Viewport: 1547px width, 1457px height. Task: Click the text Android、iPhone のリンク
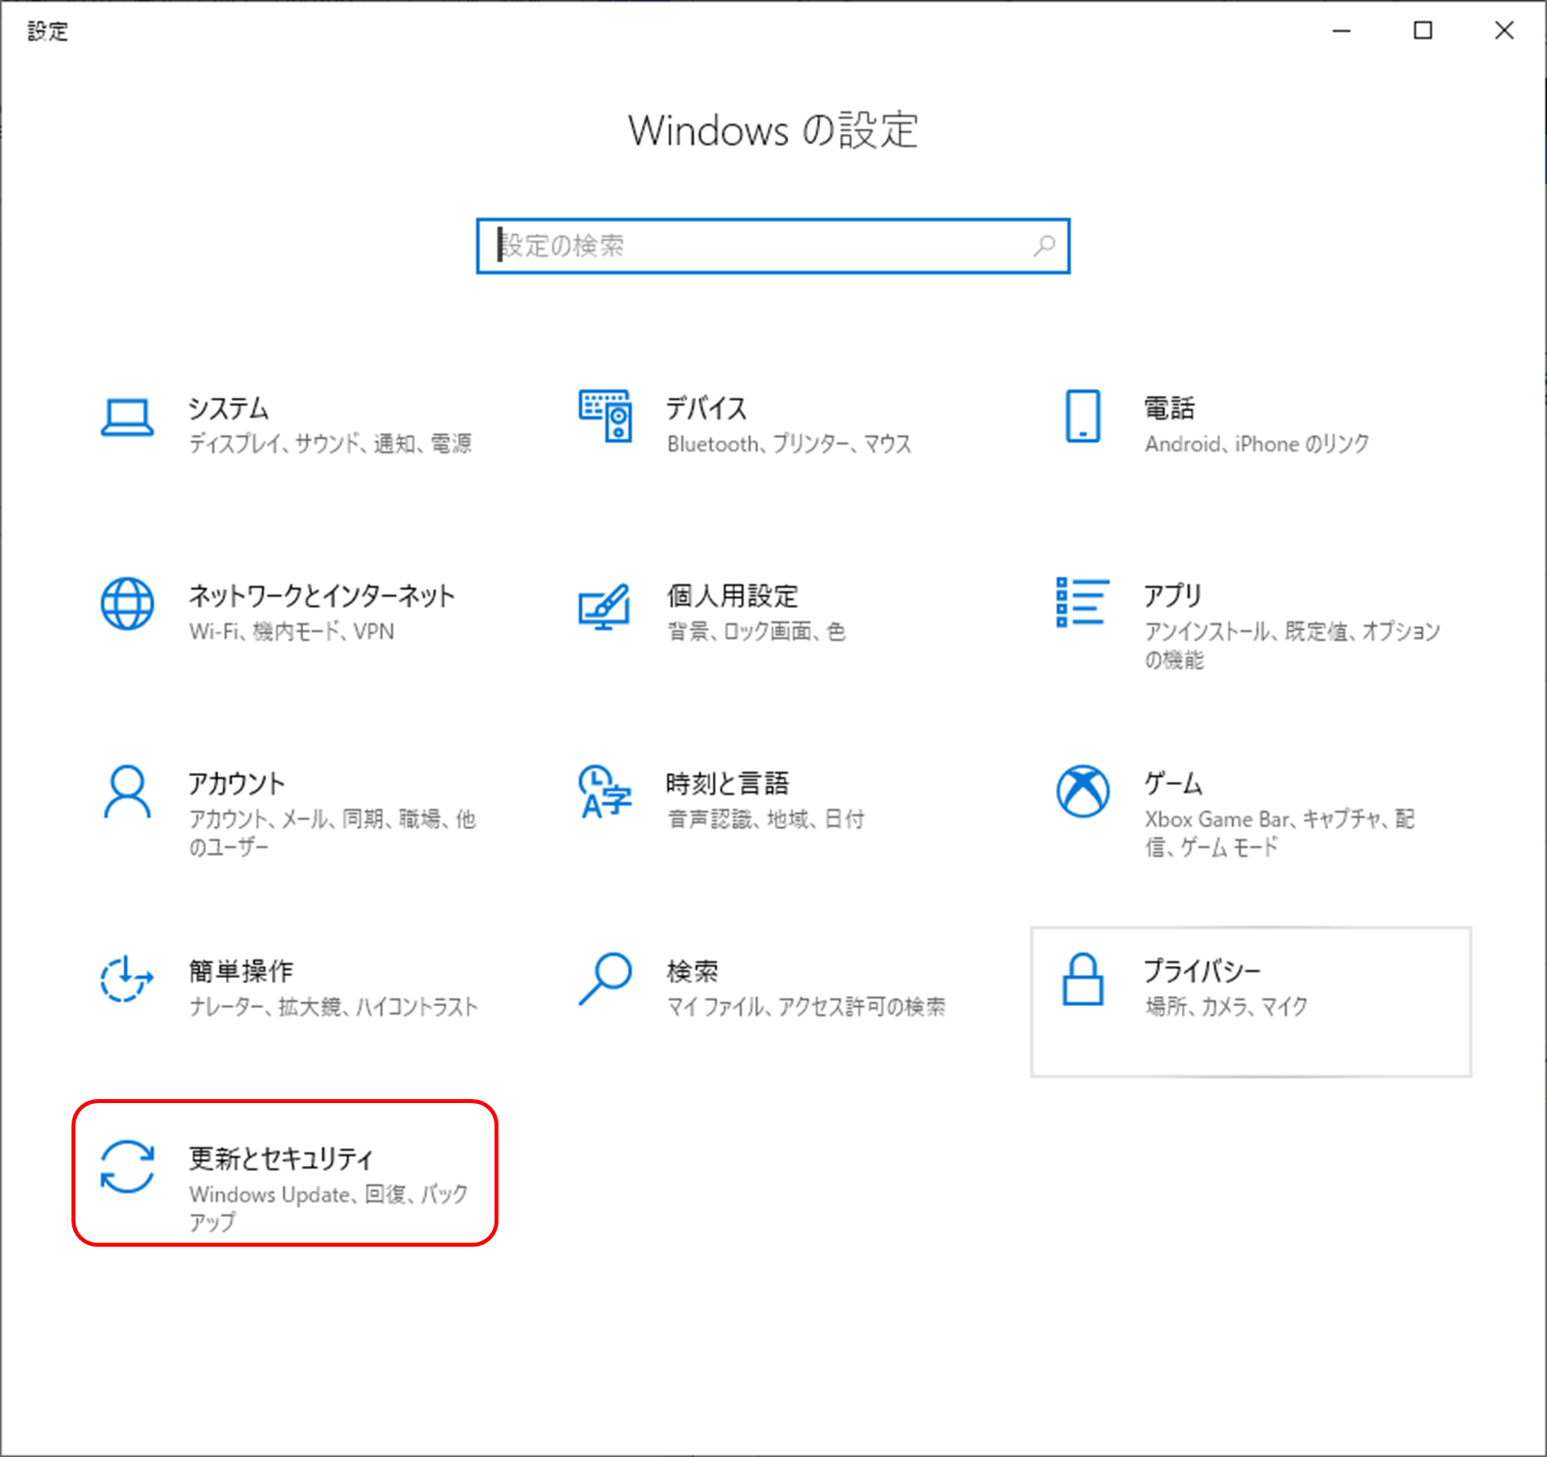click(1256, 444)
